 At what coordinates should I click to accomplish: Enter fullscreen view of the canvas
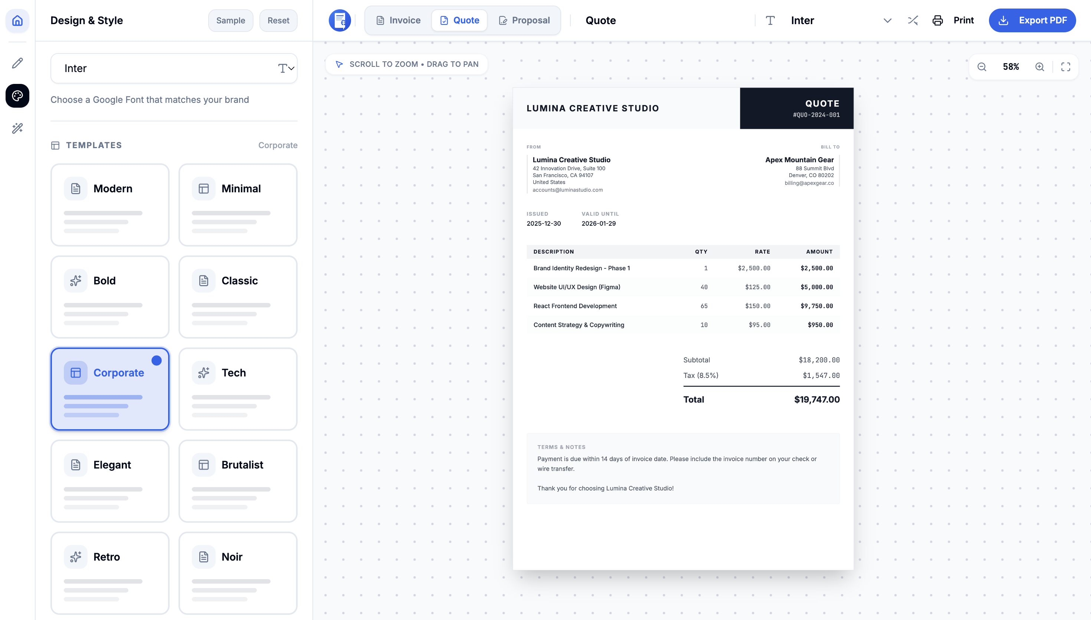point(1065,66)
